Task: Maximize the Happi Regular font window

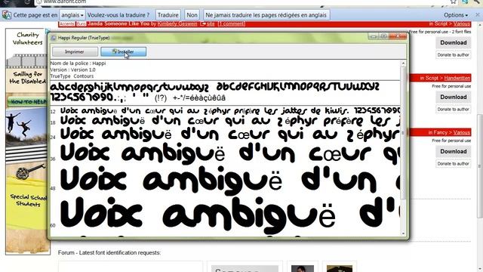Action: coord(384,36)
